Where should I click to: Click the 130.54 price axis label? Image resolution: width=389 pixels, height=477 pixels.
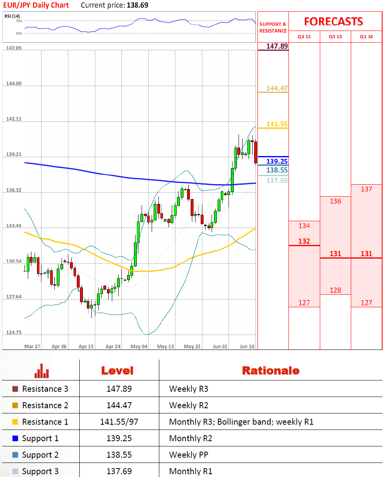(x=14, y=261)
